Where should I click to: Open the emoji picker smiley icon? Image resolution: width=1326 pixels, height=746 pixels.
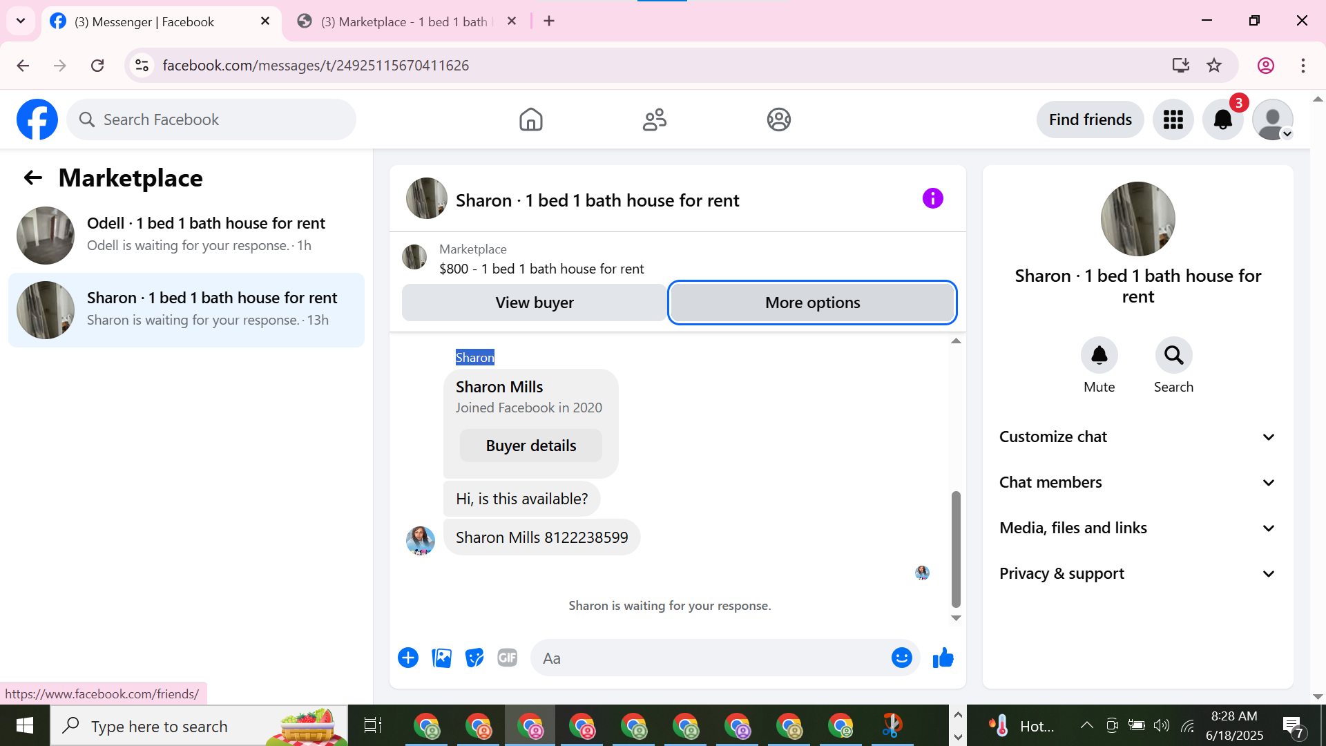[901, 658]
